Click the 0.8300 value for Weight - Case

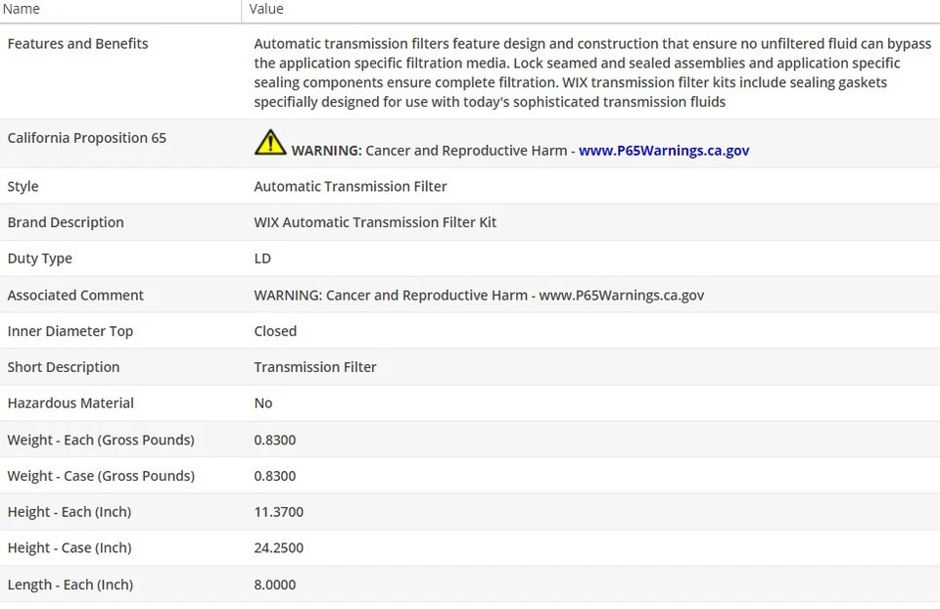[x=275, y=476]
